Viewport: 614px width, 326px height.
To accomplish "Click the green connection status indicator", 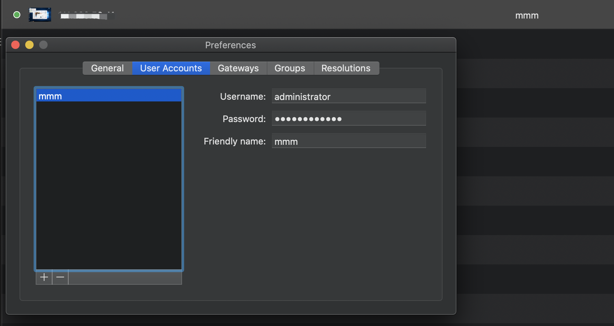I will click(17, 15).
